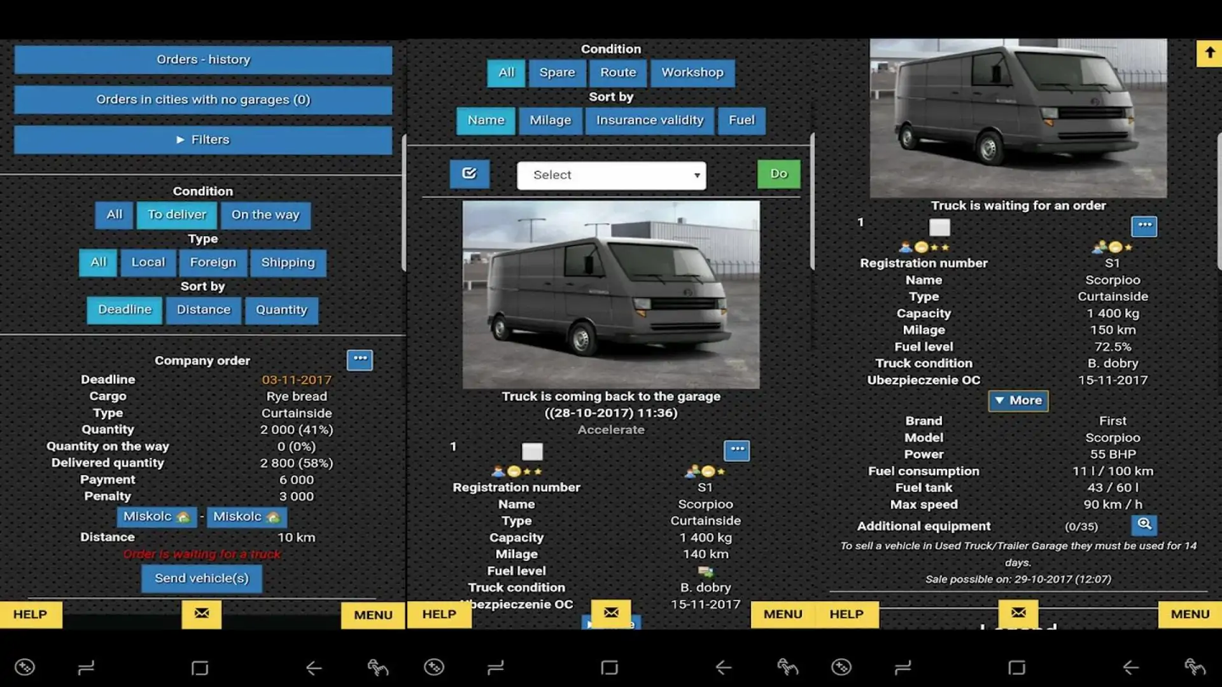1222x687 pixels.
Task: Click the returning truck thumbnail image
Action: point(611,295)
